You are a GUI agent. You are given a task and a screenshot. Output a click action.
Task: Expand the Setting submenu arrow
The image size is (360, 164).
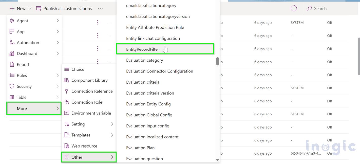112,124
